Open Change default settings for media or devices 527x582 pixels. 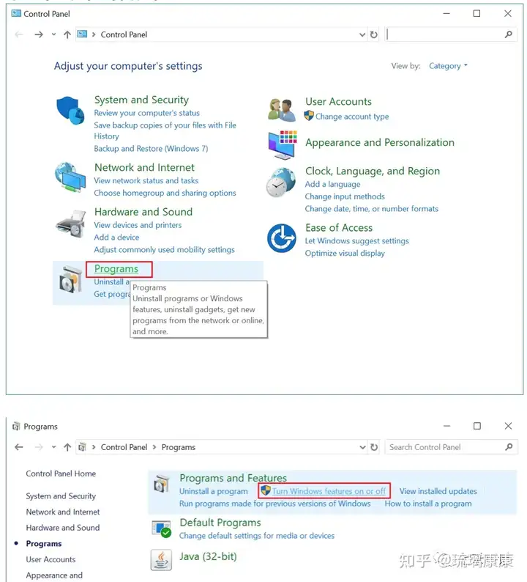[x=257, y=536]
